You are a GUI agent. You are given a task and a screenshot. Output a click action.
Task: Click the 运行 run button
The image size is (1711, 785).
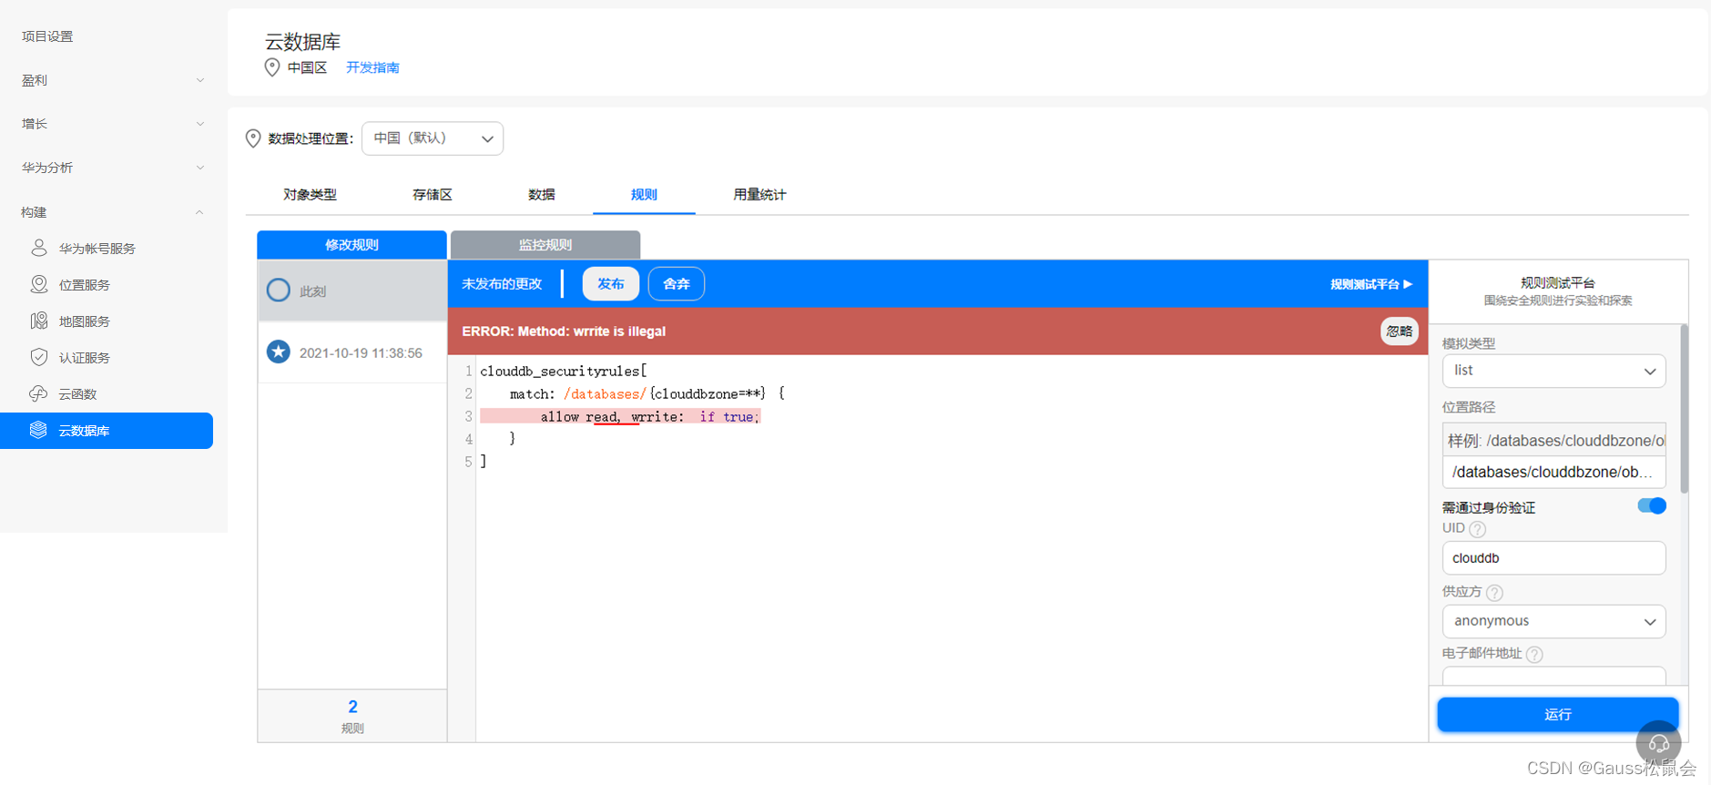point(1557,715)
